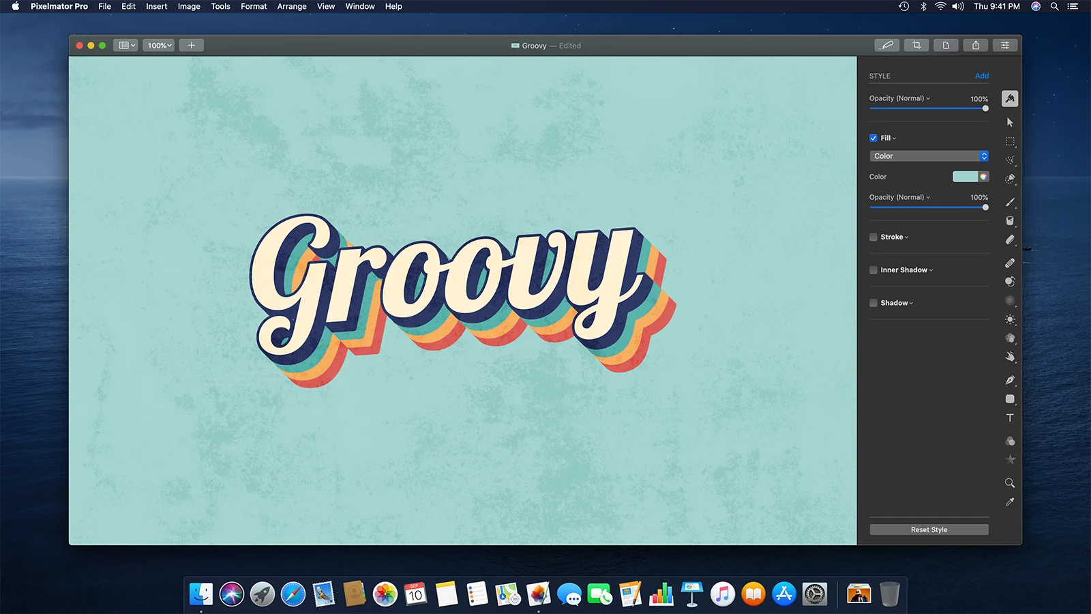Image resolution: width=1091 pixels, height=614 pixels.
Task: Enable the Inner Shadow checkbox
Action: pos(873,270)
